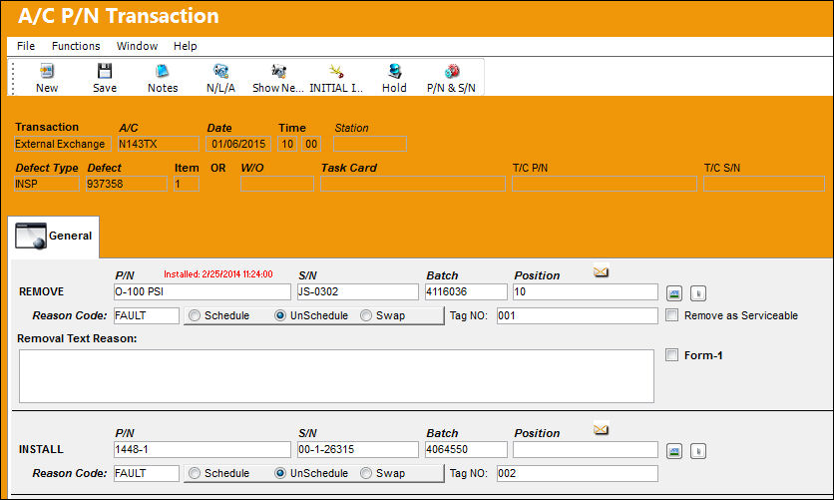This screenshot has height=500, width=834.
Task: Click the Show Ne... toolbar icon
Action: pyautogui.click(x=278, y=71)
